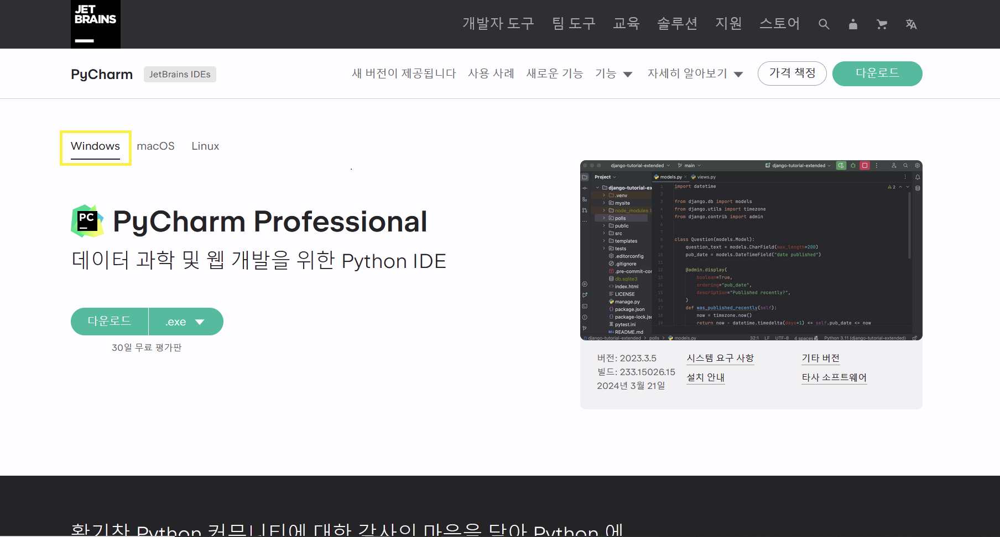The image size is (1000, 537).
Task: Click the green 다운로드 button for PyCharm Professional
Action: click(x=110, y=322)
